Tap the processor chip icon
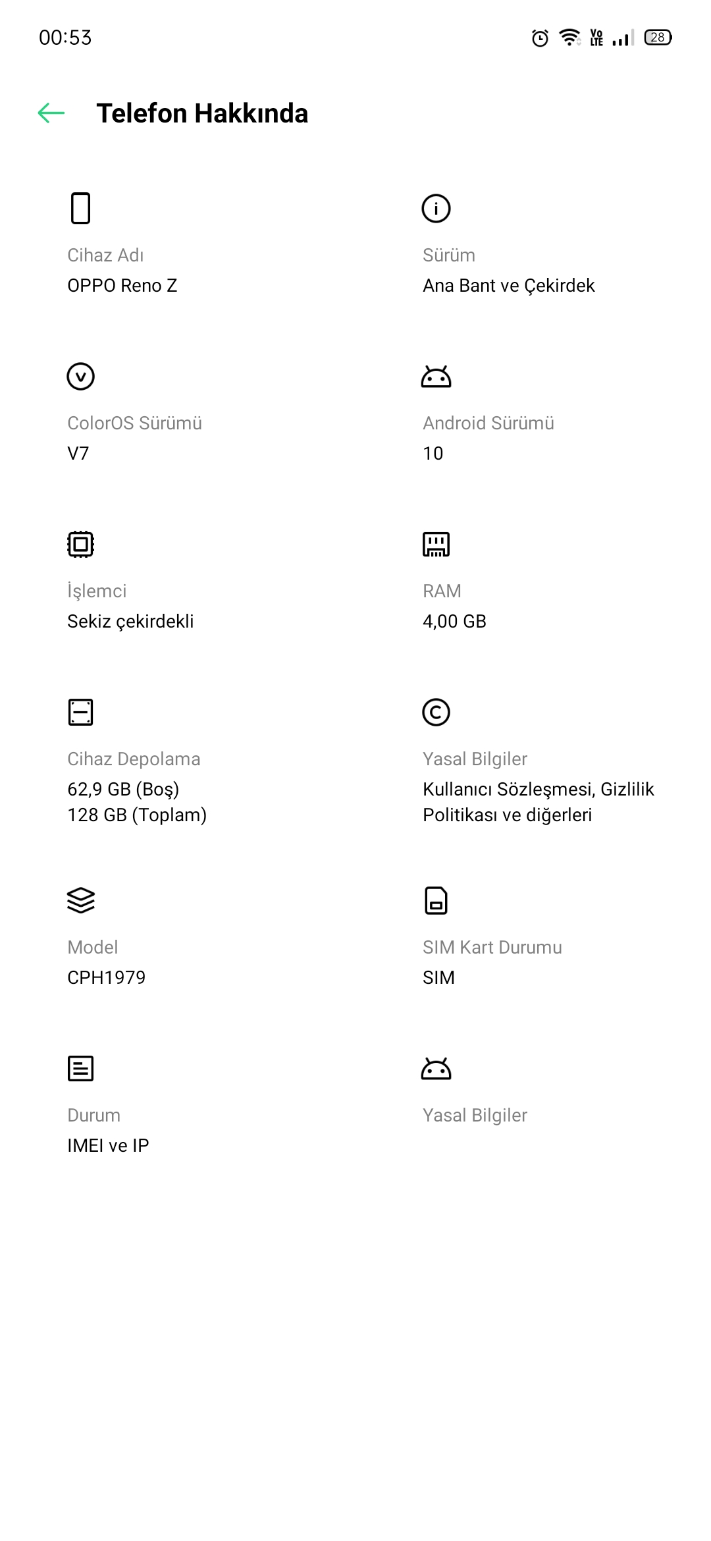Viewport: 711px width, 1541px height. coord(80,544)
